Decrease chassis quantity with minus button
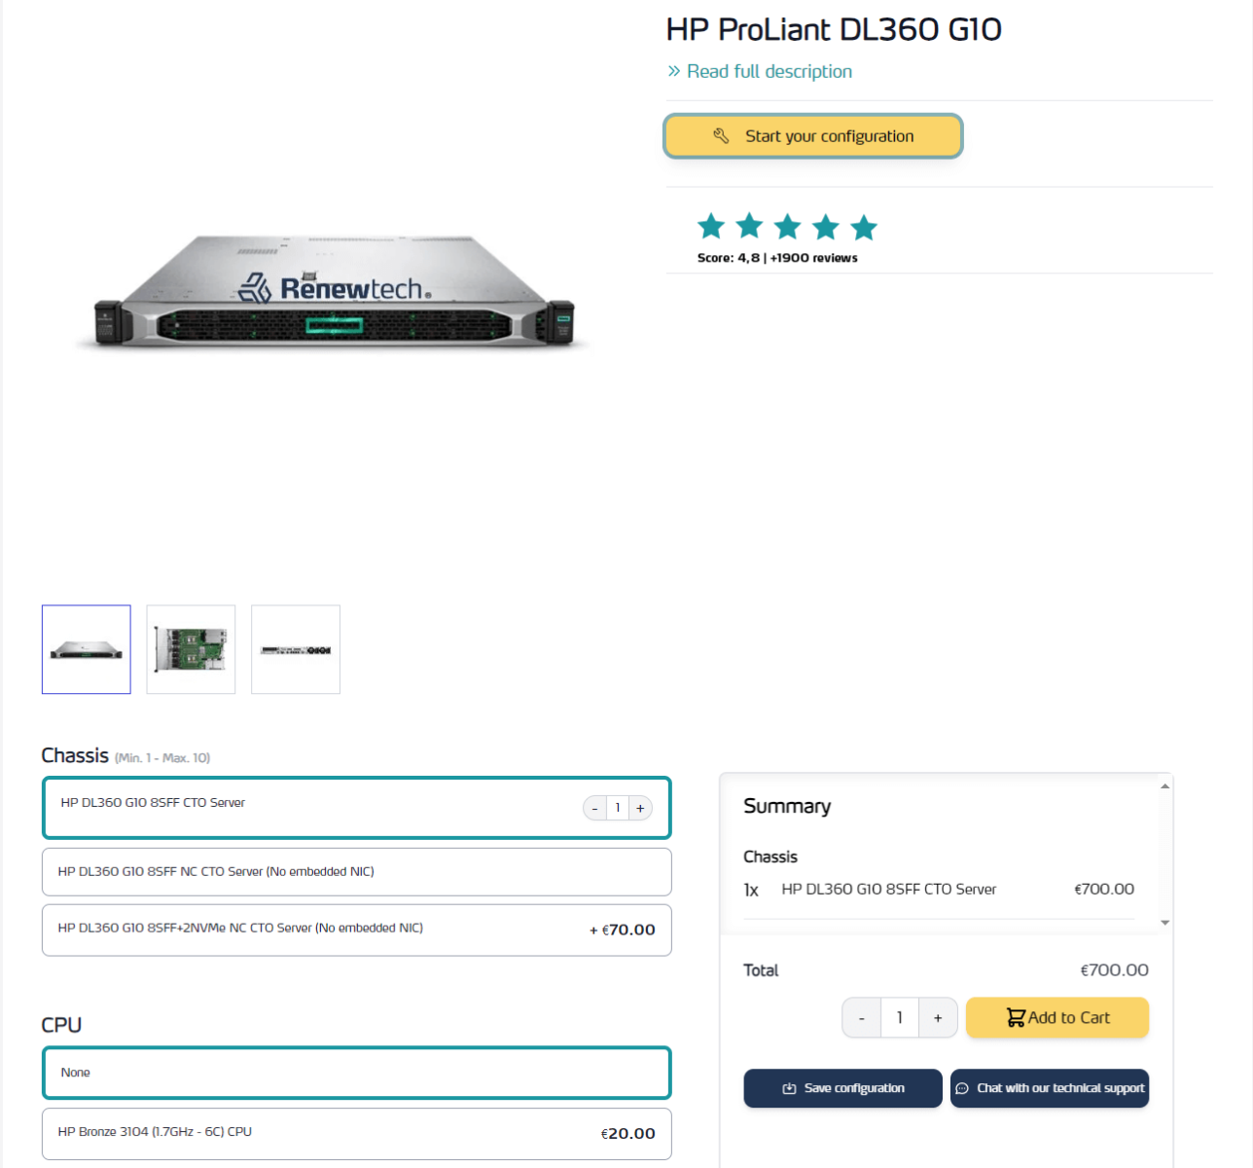Screen dimensions: 1253x1168 594,808
